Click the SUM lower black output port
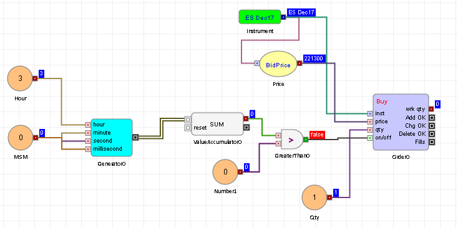 pos(246,127)
